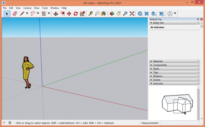Click the Measurements input box
This screenshot has height=127, width=205.
tap(179, 123)
